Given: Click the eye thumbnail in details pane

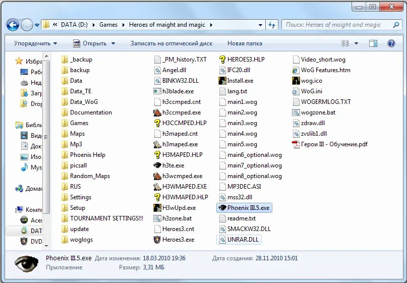Looking at the screenshot, I should coord(26,264).
